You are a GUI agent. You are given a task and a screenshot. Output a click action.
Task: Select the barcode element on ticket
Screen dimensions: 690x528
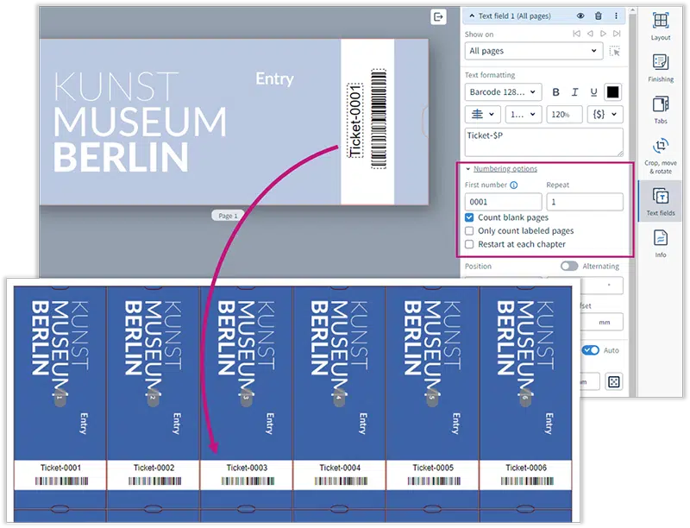pyautogui.click(x=379, y=119)
